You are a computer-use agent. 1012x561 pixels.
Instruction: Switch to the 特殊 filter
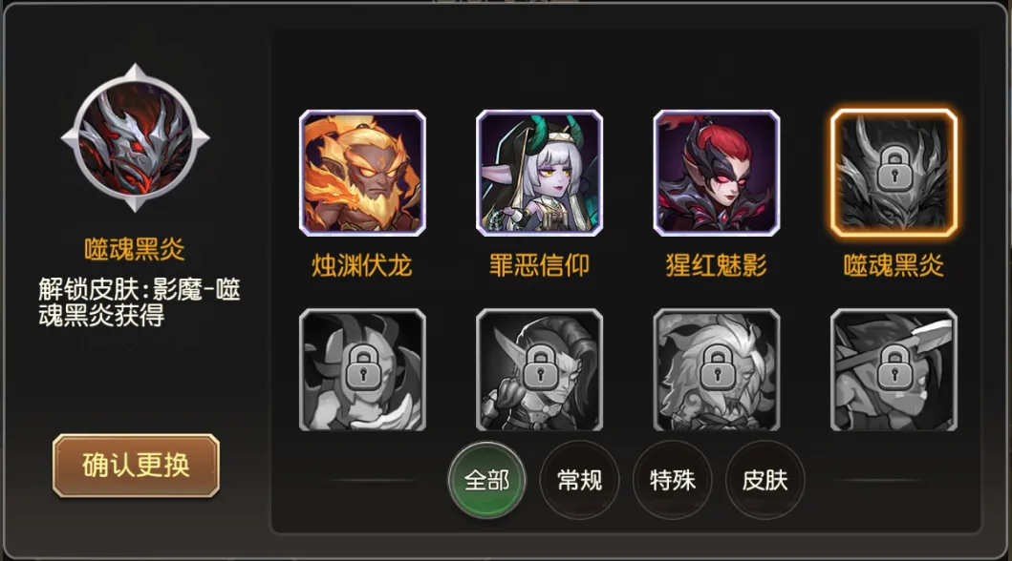(673, 480)
